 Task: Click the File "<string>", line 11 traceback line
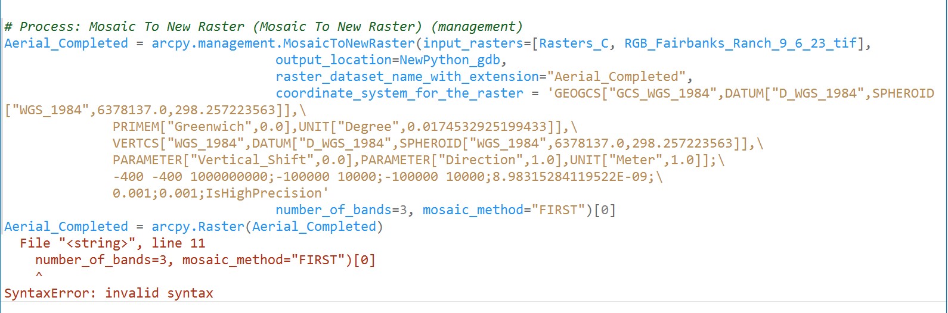point(113,243)
